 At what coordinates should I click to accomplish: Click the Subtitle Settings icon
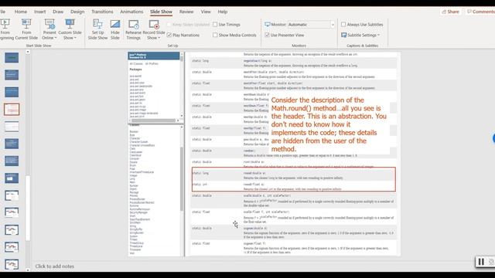click(343, 35)
